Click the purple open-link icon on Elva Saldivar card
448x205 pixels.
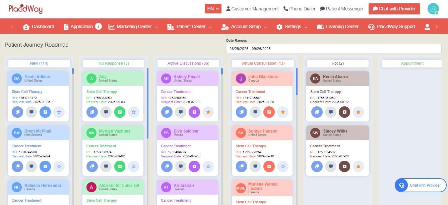(x=194, y=166)
